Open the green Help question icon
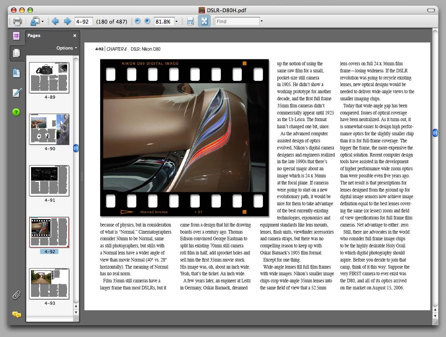Image resolution: width=446 pixels, height=337 pixels. pyautogui.click(x=16, y=112)
